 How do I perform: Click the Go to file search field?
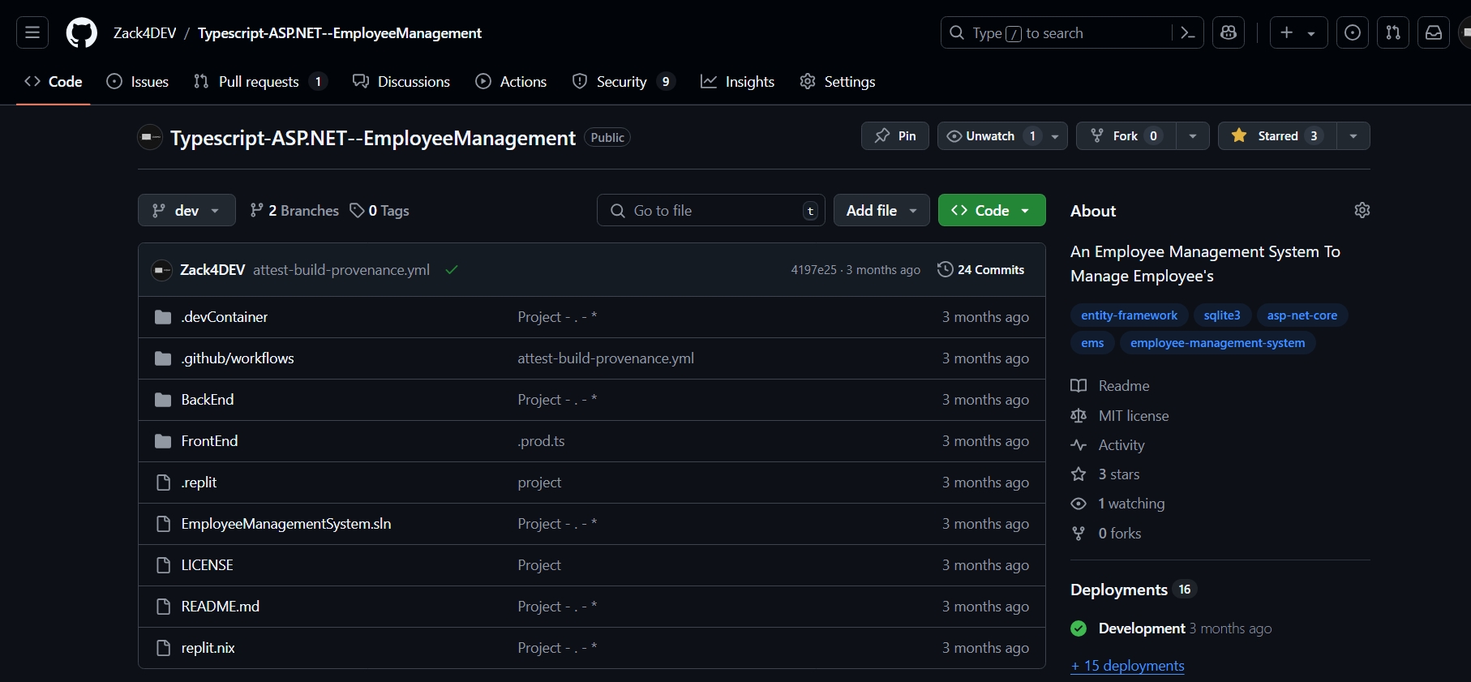[x=711, y=210]
